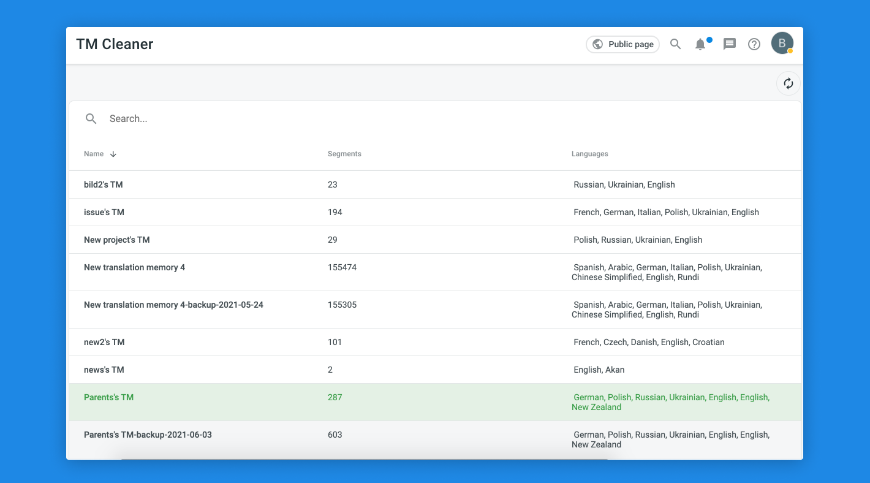Image resolution: width=870 pixels, height=483 pixels.
Task: Click the TM Cleaner title
Action: [x=115, y=44]
